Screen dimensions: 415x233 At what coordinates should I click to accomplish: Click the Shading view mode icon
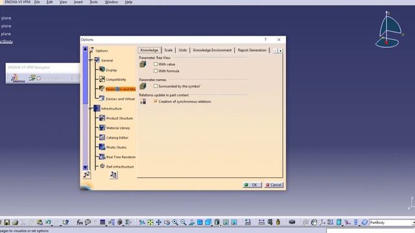coord(217,223)
